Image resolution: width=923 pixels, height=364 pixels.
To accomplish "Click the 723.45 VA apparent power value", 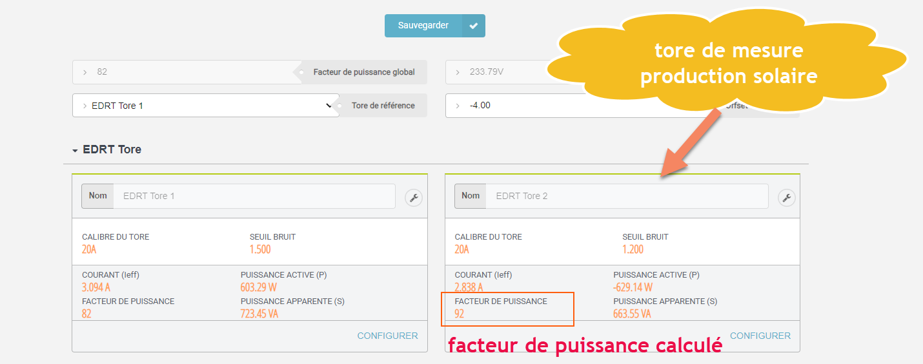I will coord(259,314).
